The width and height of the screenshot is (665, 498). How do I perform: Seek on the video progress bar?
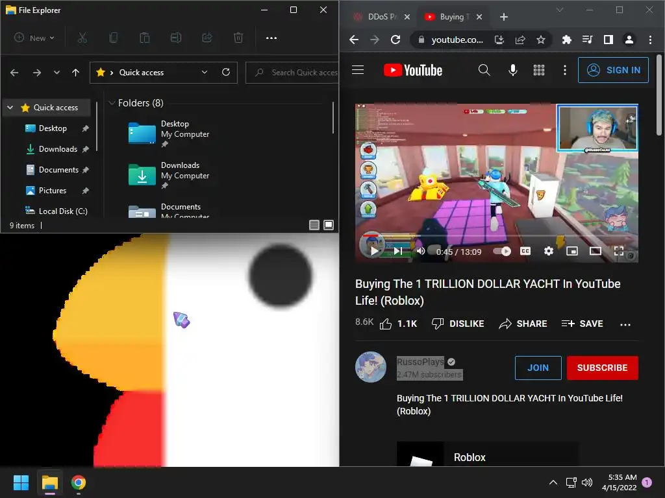pyautogui.click(x=497, y=235)
